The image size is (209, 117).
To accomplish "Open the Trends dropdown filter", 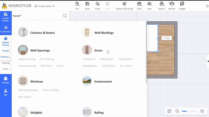I will 17,16.
